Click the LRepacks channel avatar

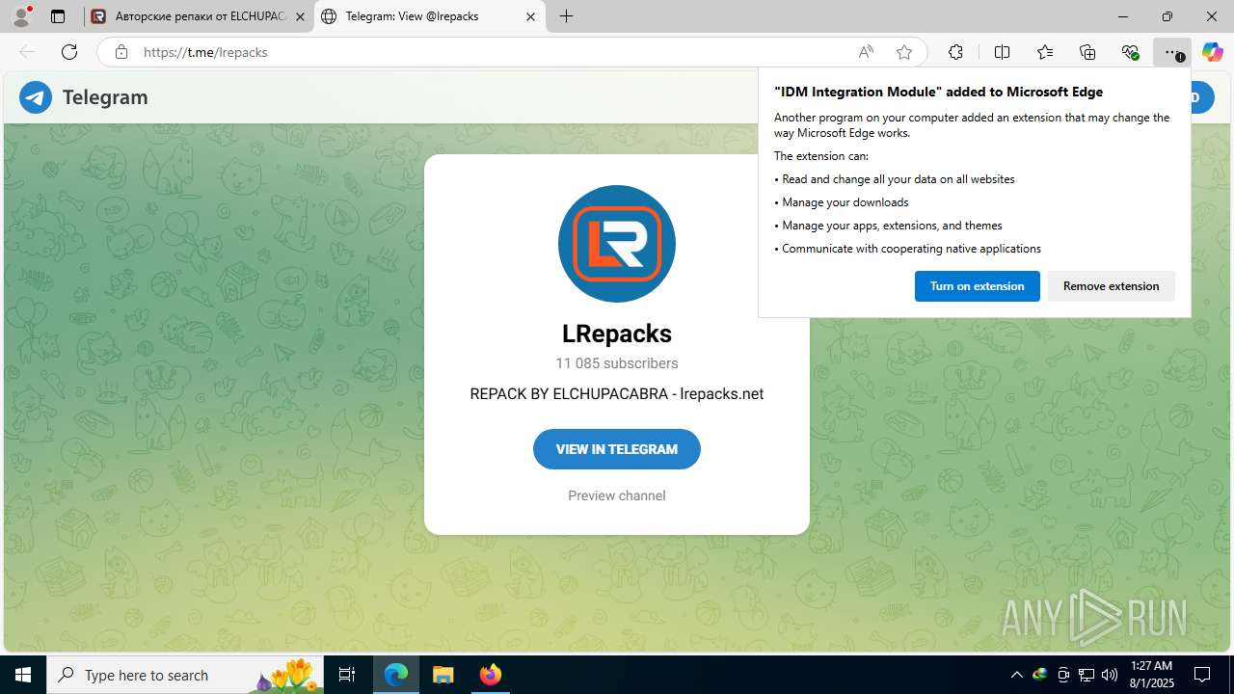(x=617, y=244)
